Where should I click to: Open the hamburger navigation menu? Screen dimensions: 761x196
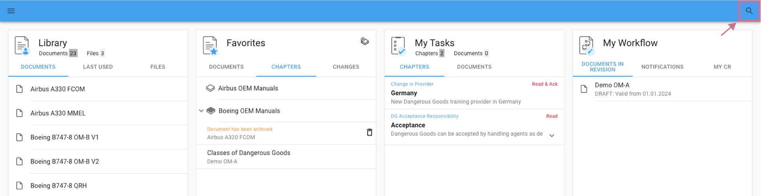(x=11, y=11)
